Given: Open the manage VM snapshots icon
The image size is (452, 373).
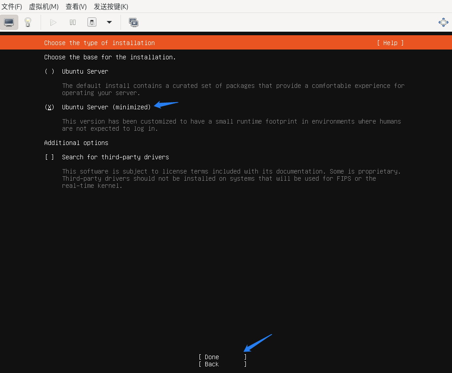Looking at the screenshot, I should [x=133, y=22].
